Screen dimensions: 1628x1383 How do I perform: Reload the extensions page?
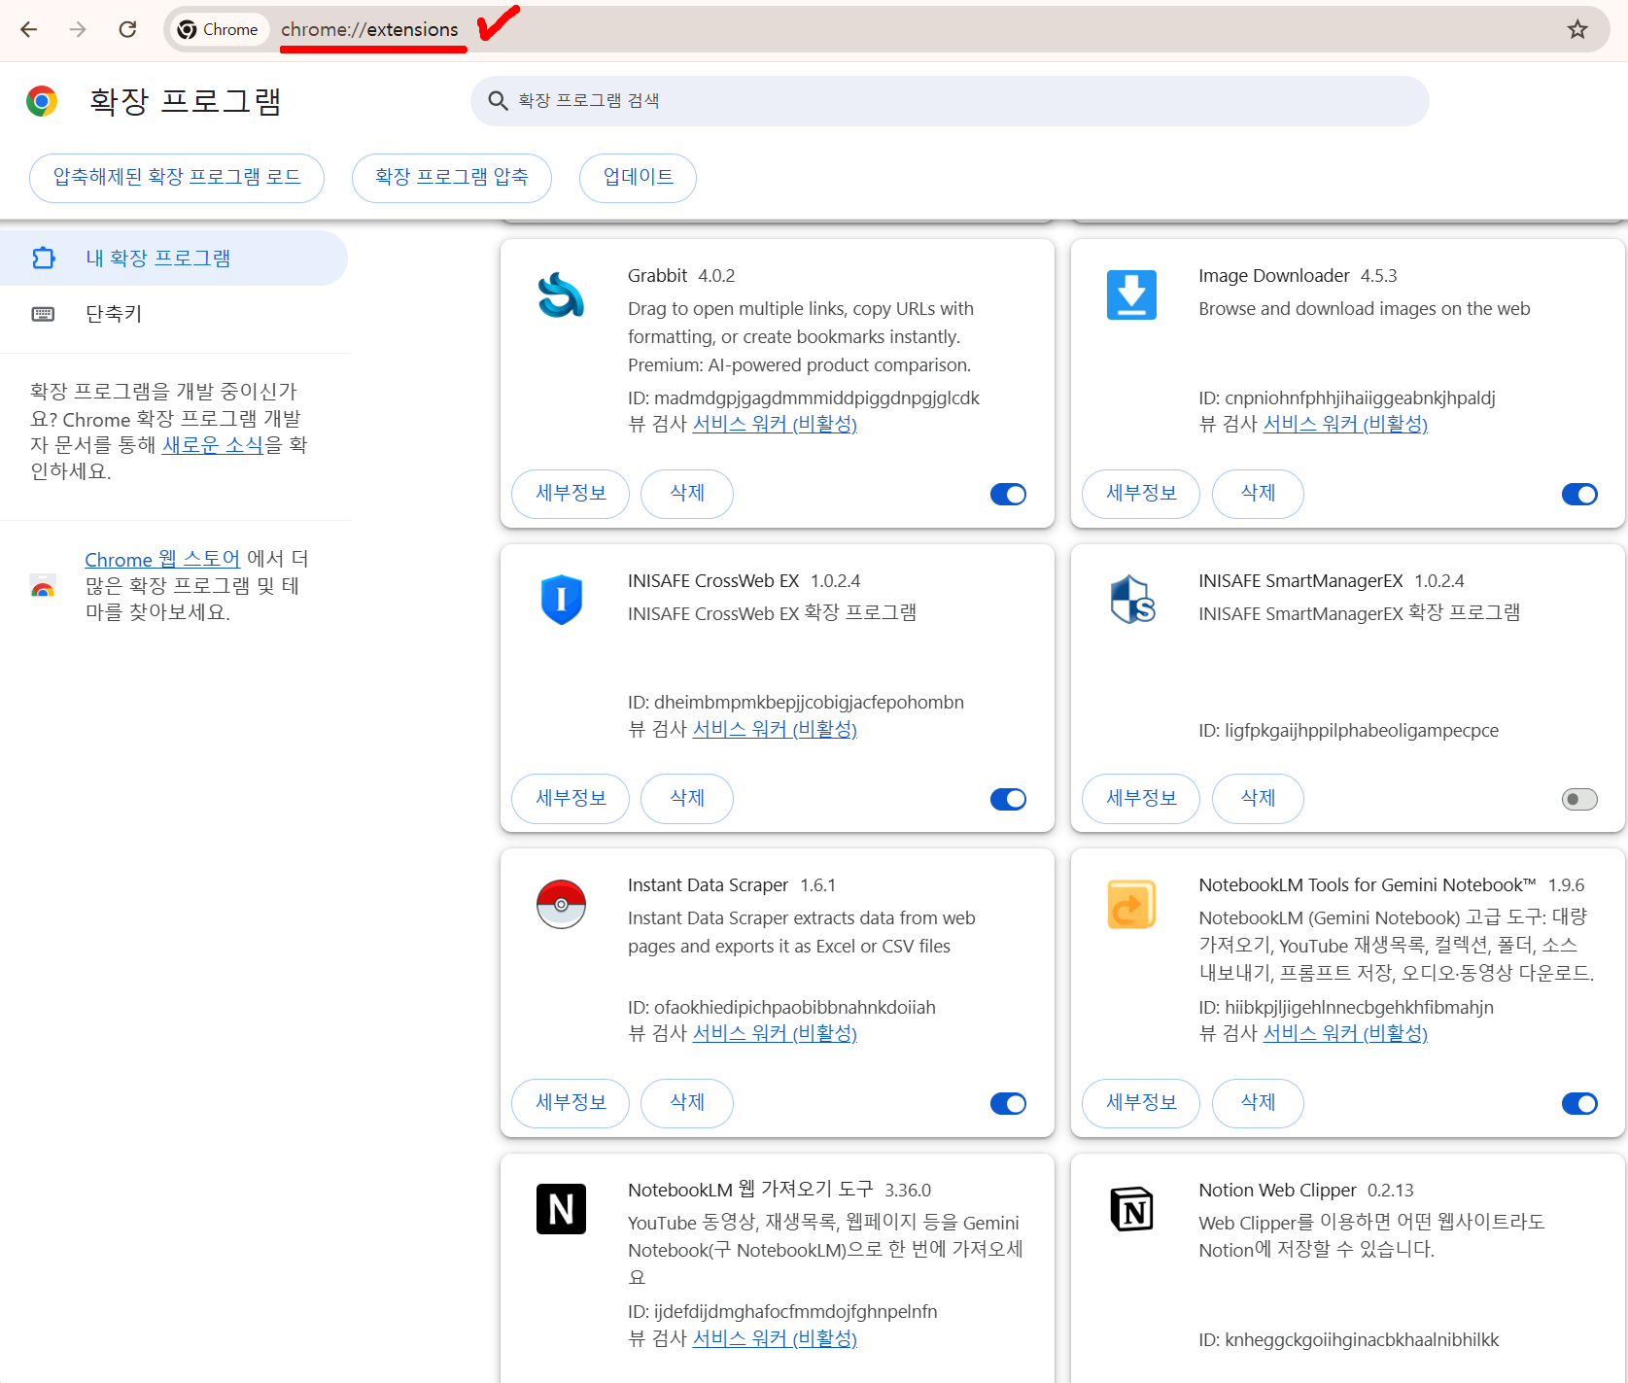point(127,29)
